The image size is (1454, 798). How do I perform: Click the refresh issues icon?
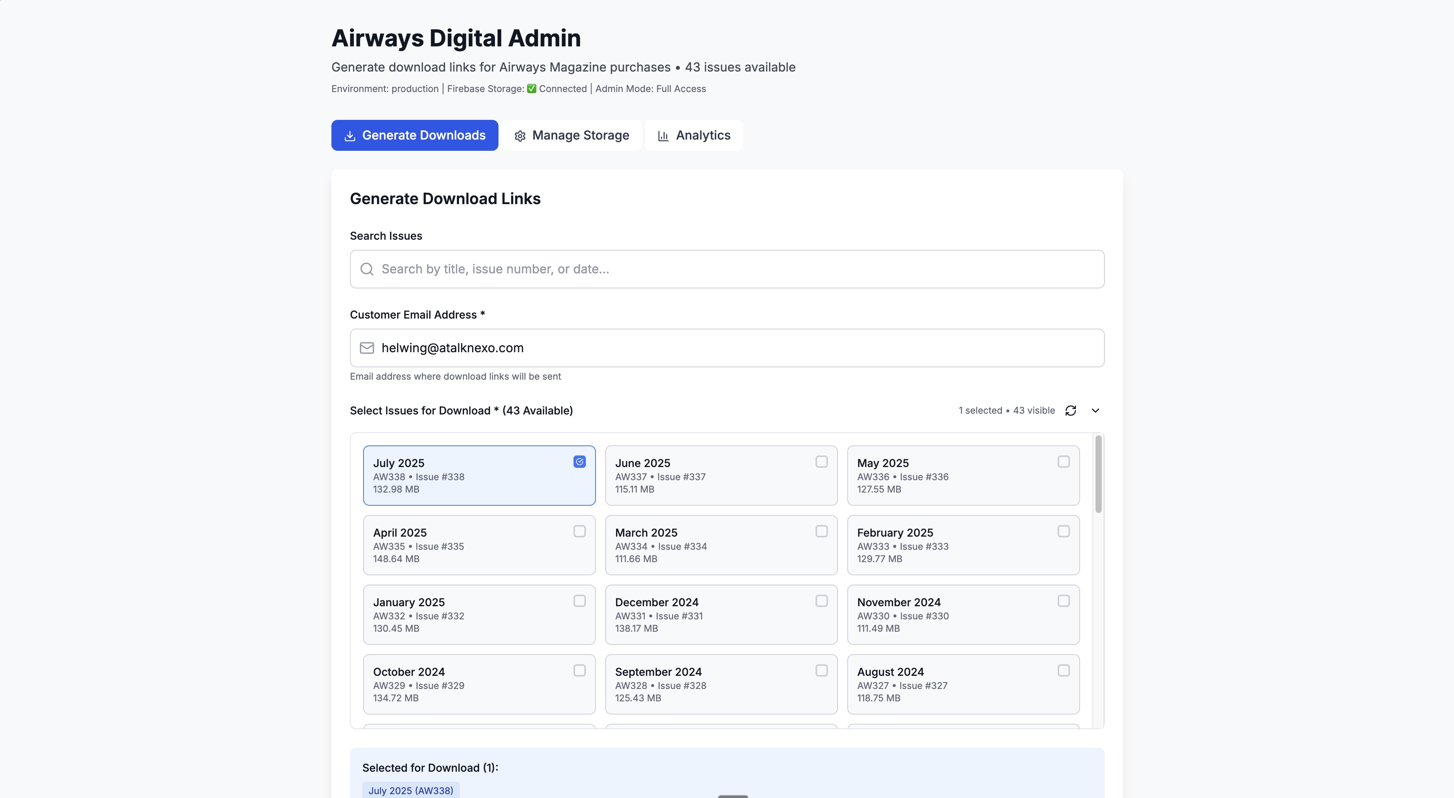click(1070, 410)
